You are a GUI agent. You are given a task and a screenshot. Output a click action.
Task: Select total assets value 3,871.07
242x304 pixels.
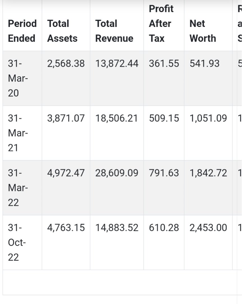[x=66, y=118]
